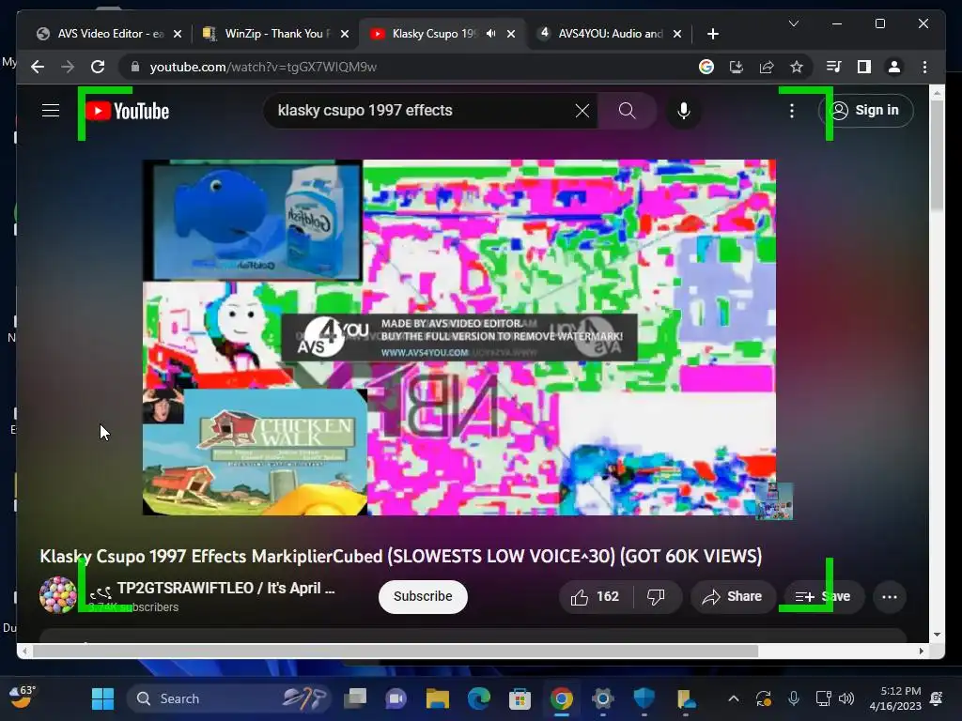
Task: Open Chrome three-dot customize menu
Action: 924,67
